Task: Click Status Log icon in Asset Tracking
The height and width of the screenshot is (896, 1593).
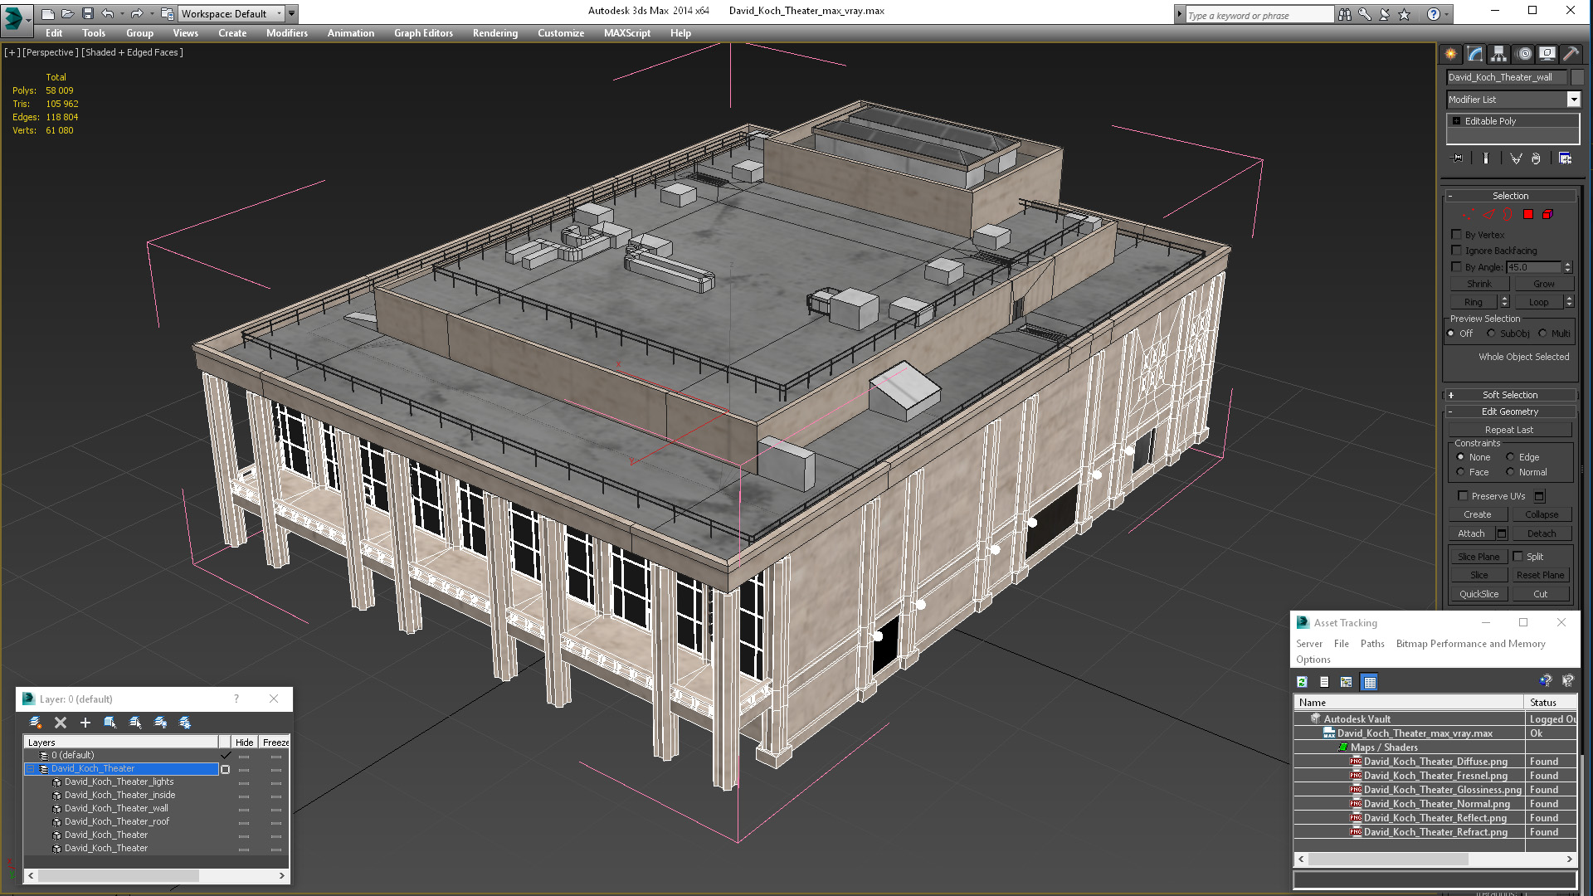Action: click(x=1324, y=682)
